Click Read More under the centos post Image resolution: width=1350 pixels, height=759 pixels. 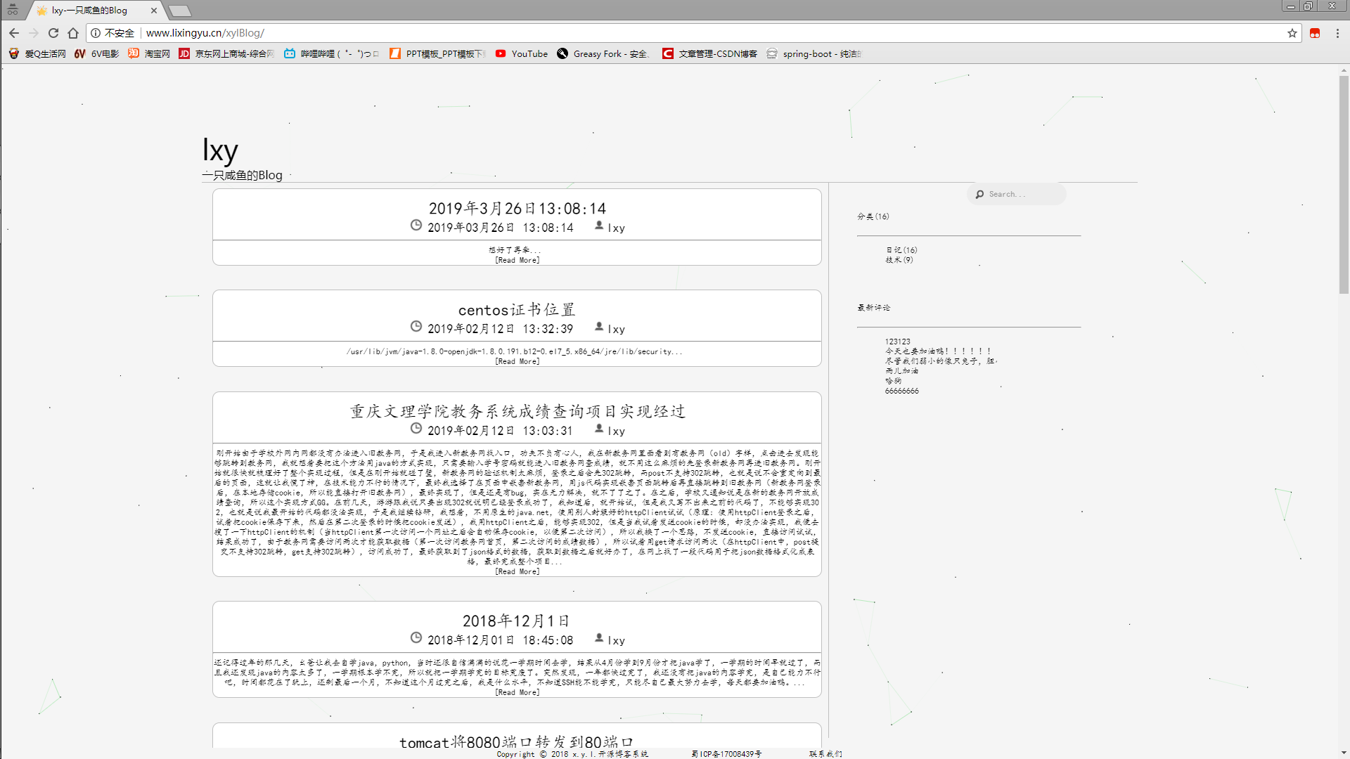[x=517, y=362]
